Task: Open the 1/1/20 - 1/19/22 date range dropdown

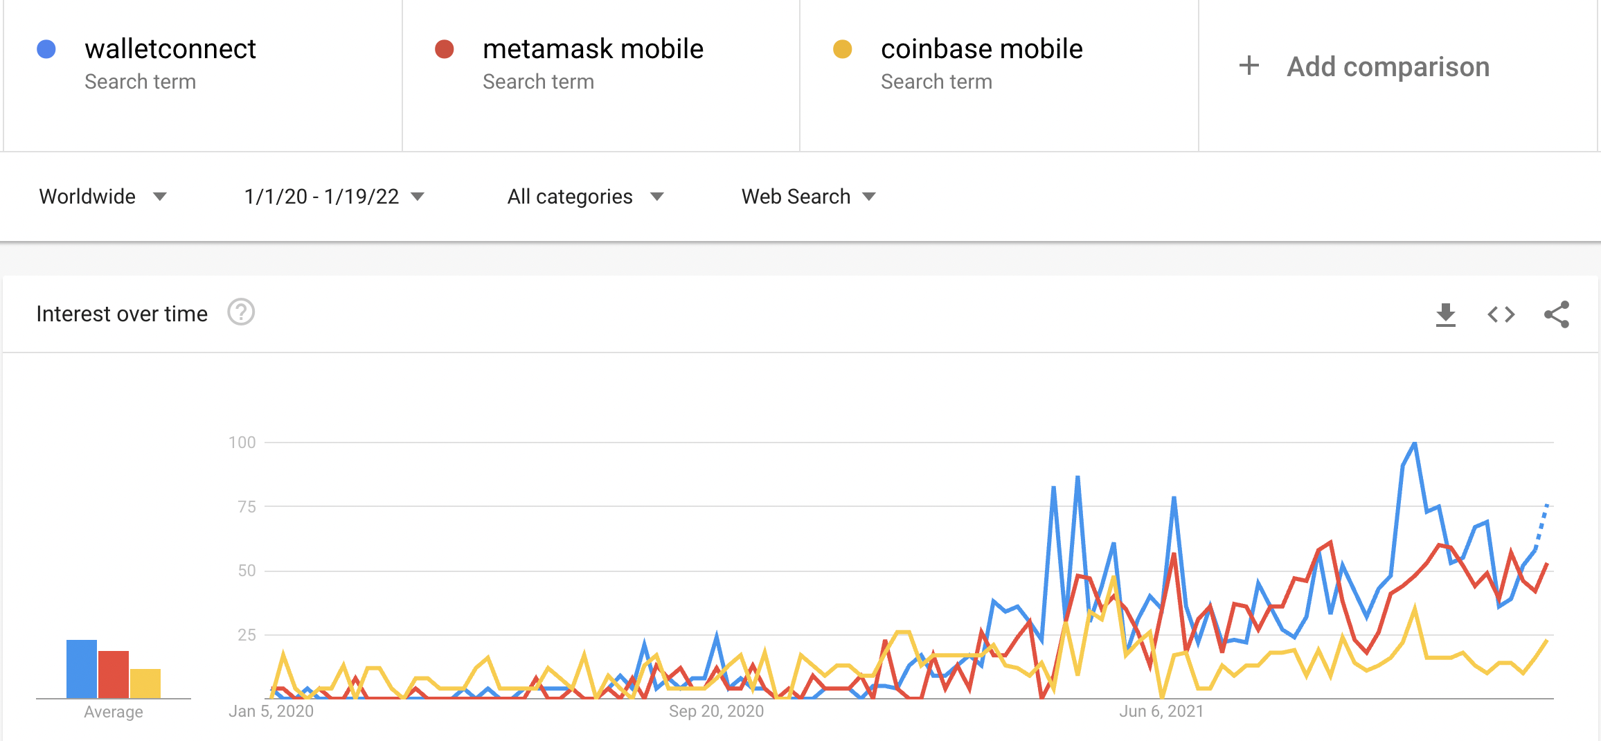Action: (334, 197)
